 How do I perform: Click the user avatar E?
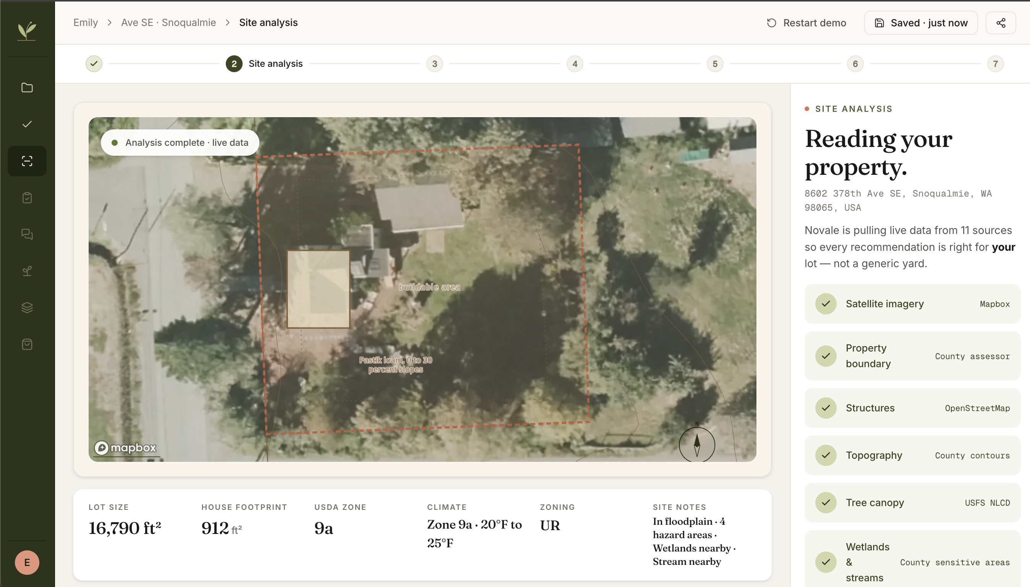point(27,562)
